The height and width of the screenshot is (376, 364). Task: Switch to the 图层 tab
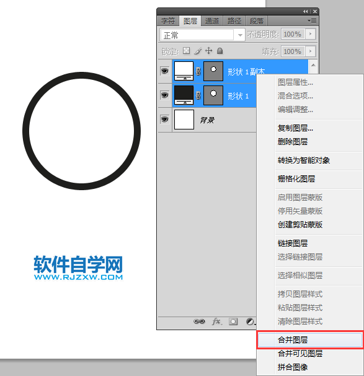coord(190,21)
